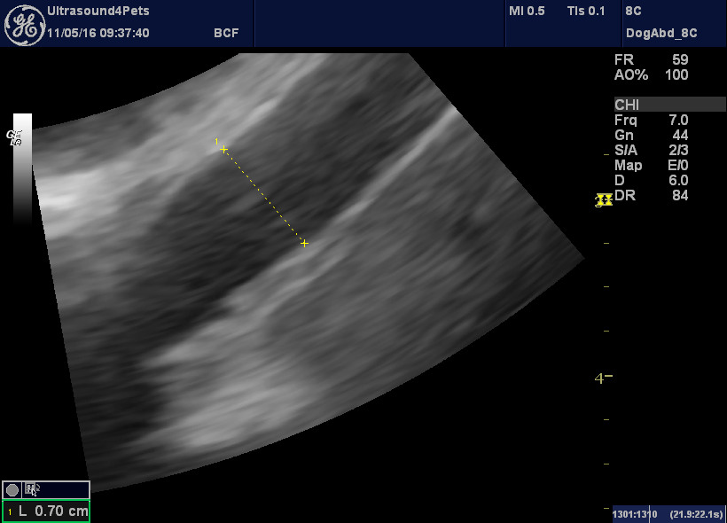Select the yellow active caliper icon beside DR
The height and width of the screenshot is (523, 727).
tap(604, 200)
